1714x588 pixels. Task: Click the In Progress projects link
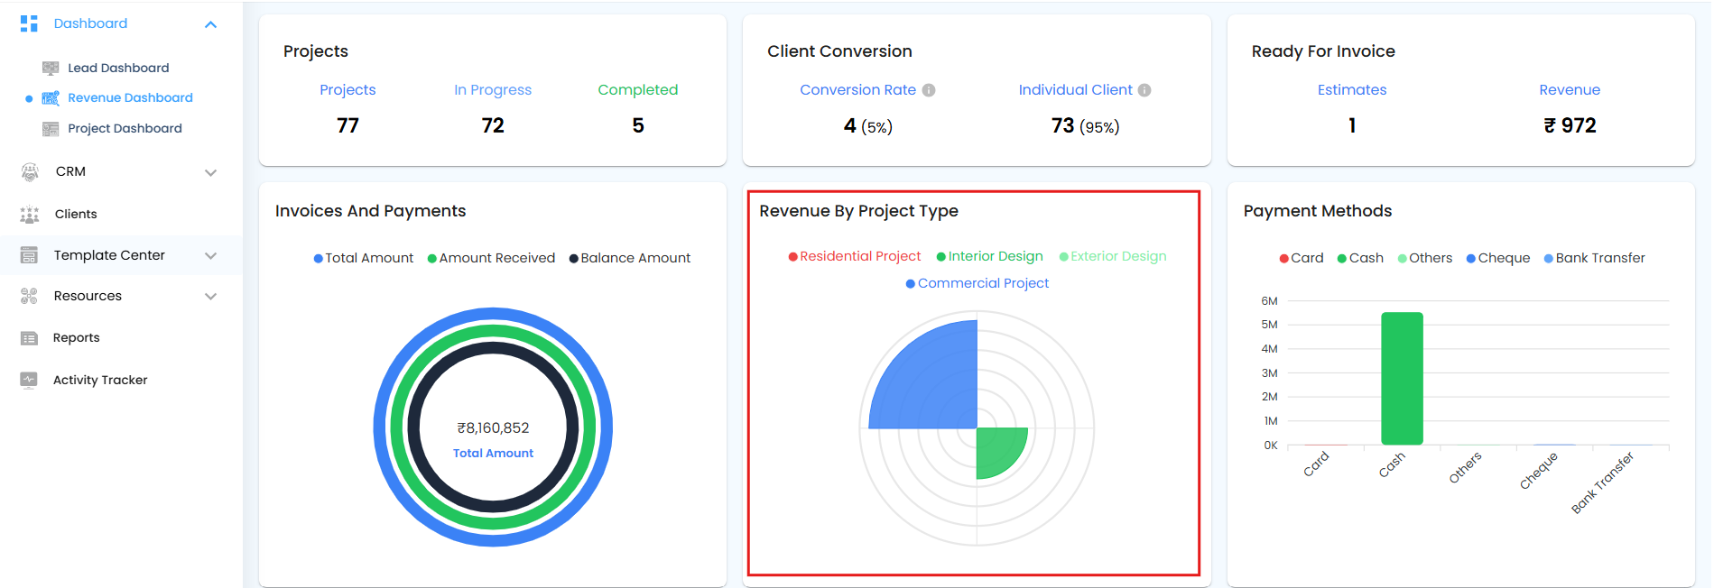point(493,90)
